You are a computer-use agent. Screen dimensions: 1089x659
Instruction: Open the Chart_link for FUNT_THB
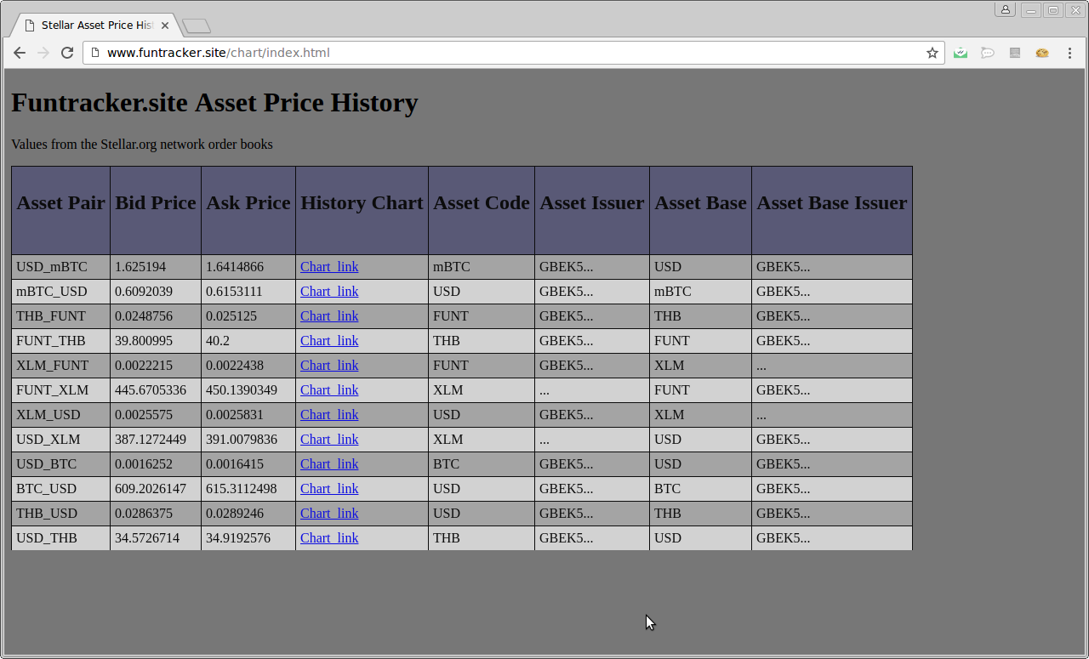point(329,341)
